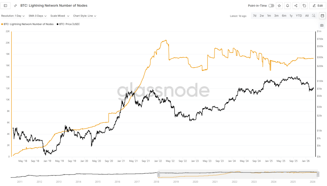Click the copy chart icon
Screen dimensions: 327x186
pyautogui.click(x=304, y=5)
